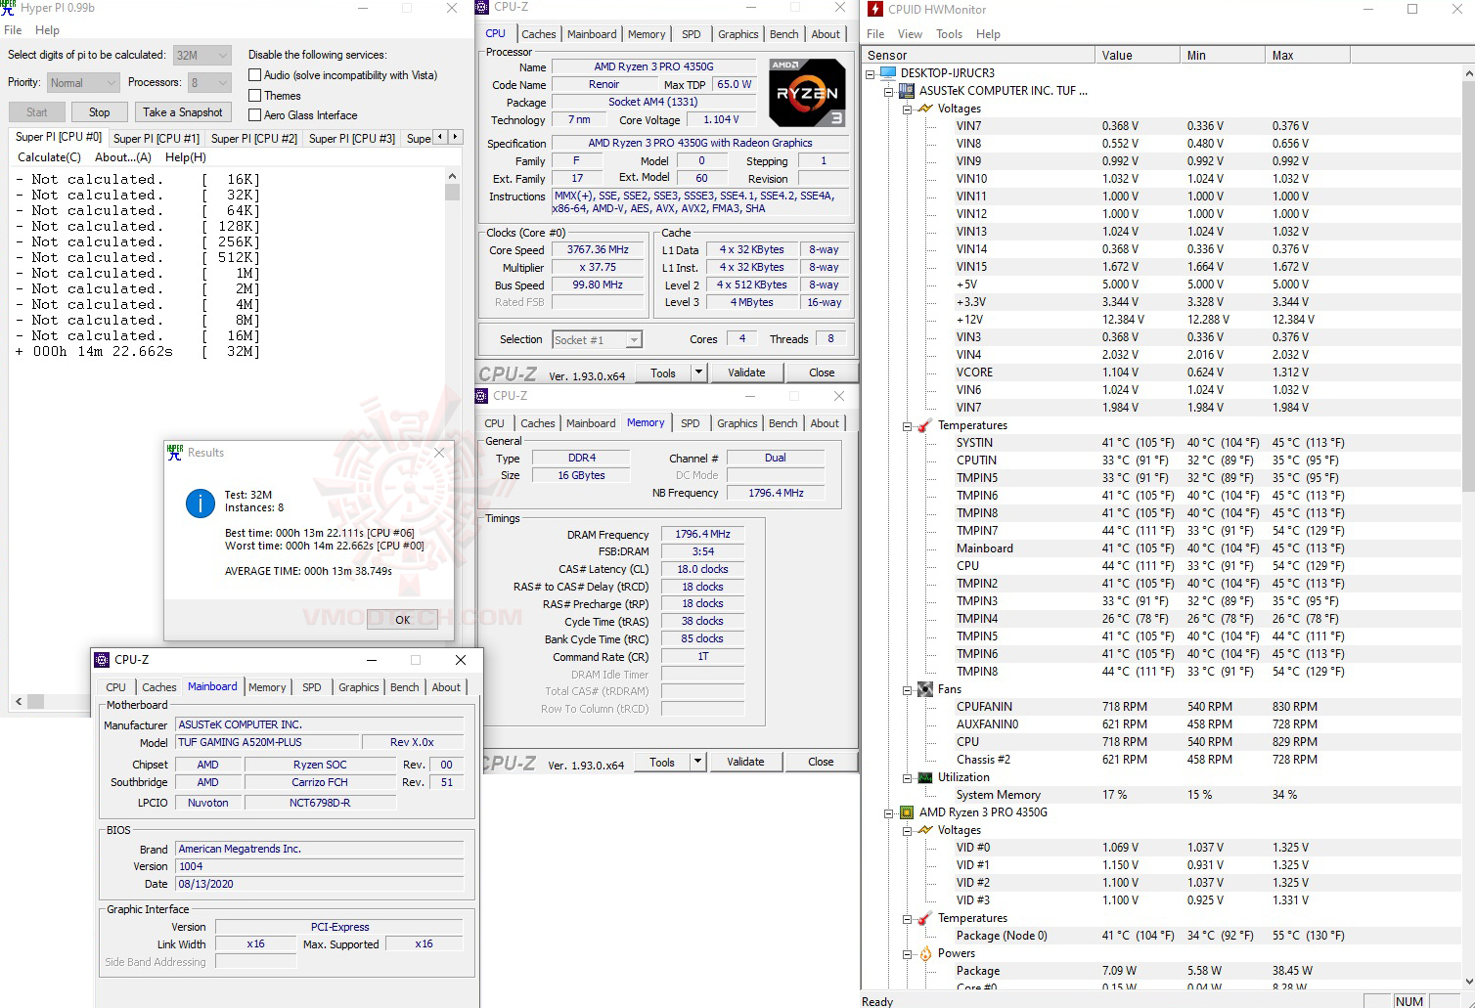This screenshot has height=1008, width=1475.
Task: Click the Voltages lightning icon under ASUSTeK
Action: pyautogui.click(x=925, y=109)
